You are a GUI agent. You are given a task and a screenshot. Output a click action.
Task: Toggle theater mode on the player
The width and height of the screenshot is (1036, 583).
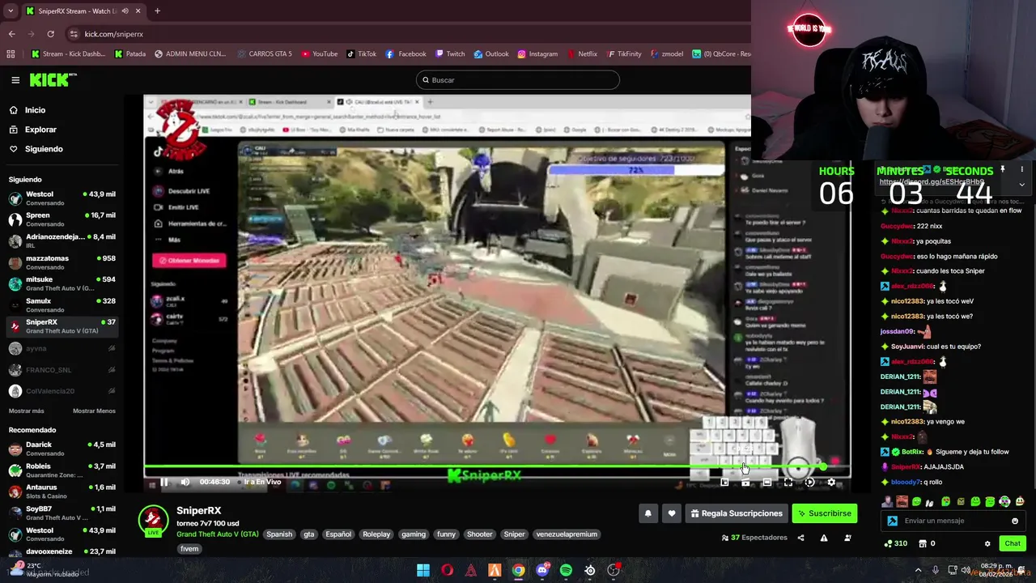[x=767, y=482]
